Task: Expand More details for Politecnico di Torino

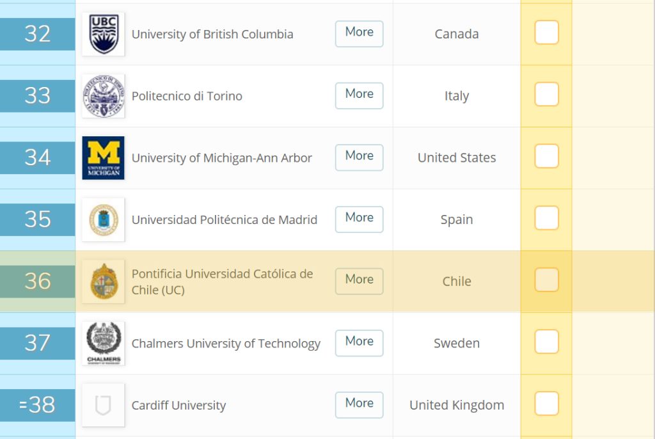Action: (x=359, y=95)
